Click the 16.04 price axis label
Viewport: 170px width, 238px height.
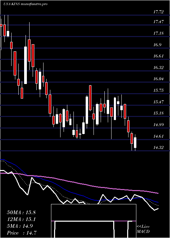[x=158, y=79]
